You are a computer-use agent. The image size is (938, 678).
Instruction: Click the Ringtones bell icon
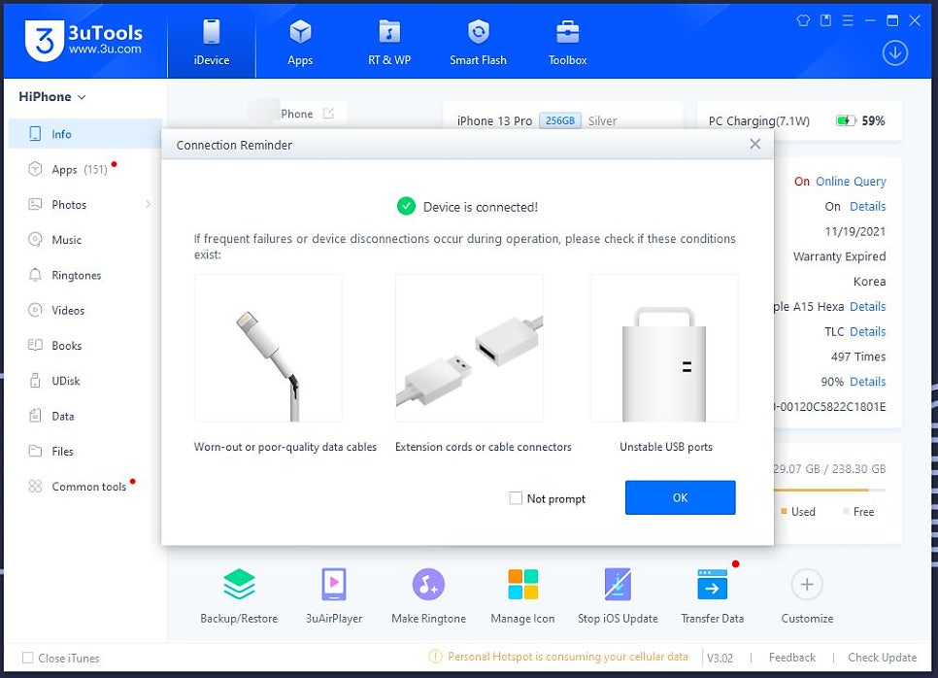[35, 275]
